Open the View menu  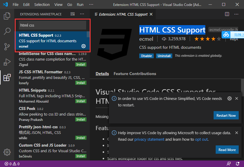tap(58, 4)
